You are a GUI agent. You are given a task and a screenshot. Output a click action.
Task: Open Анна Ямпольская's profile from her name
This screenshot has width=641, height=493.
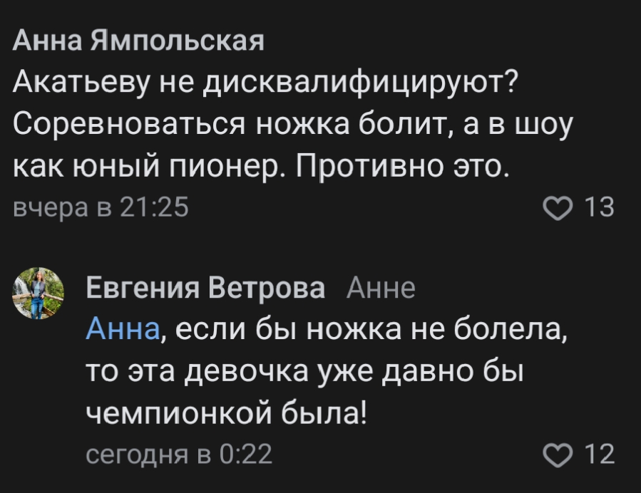click(x=139, y=42)
